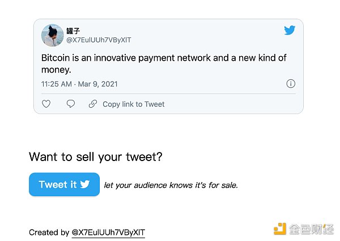This screenshot has height=241, width=340.
Task: Like the tweet with the heart icon
Action: (x=46, y=104)
